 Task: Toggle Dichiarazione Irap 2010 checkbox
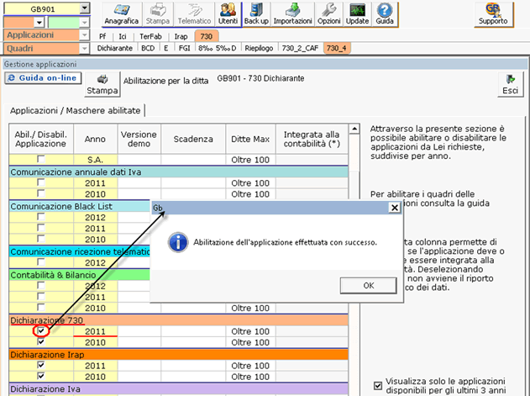pos(41,376)
